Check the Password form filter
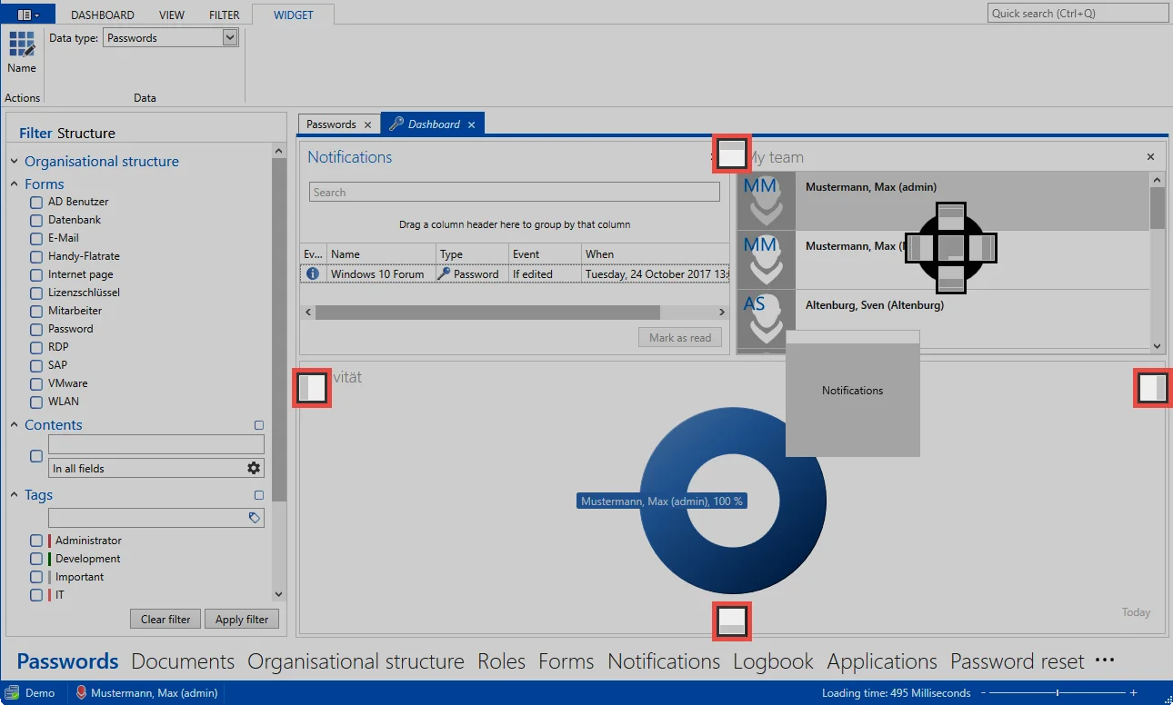 pos(36,329)
